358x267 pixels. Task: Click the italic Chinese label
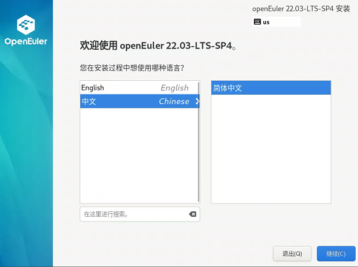(174, 101)
